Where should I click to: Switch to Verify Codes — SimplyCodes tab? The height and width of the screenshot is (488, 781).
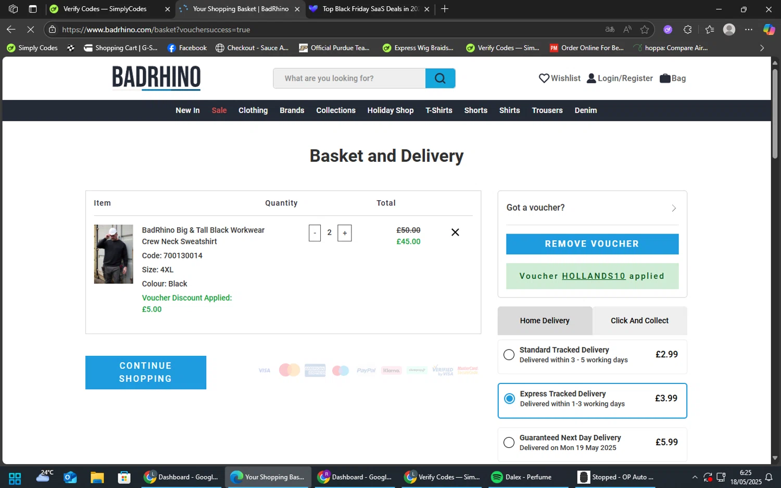pos(104,9)
